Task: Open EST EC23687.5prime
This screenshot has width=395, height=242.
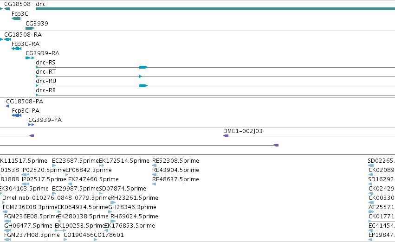Action: 75,161
